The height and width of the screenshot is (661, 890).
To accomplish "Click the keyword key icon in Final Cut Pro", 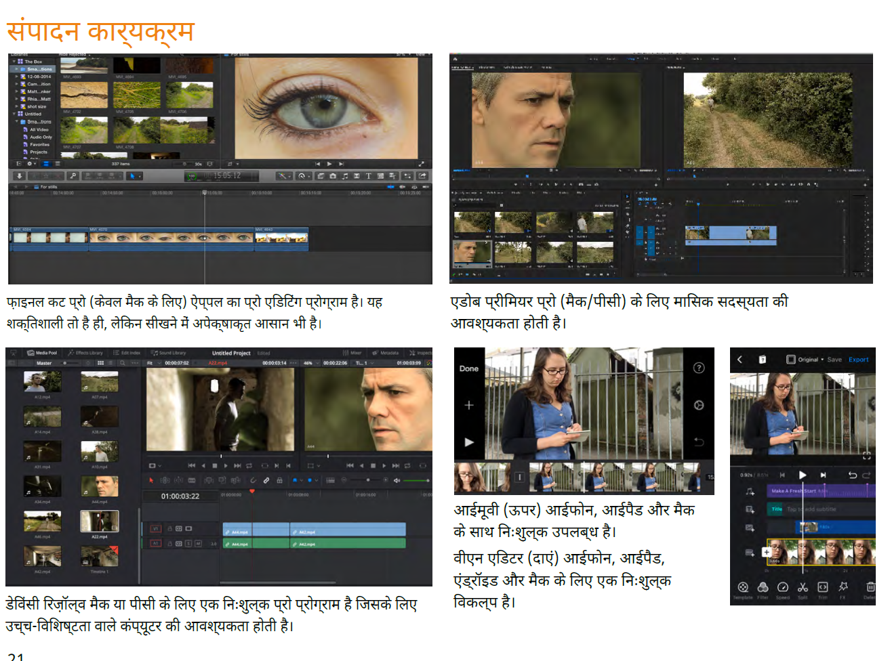I will (73, 176).
